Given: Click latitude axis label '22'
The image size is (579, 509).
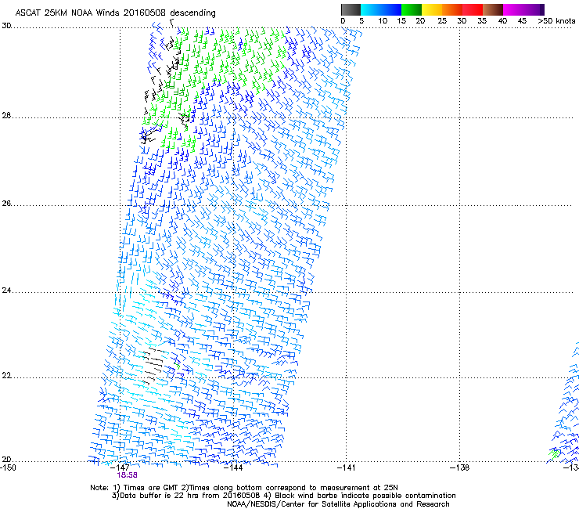Looking at the screenshot, I should [x=6, y=376].
